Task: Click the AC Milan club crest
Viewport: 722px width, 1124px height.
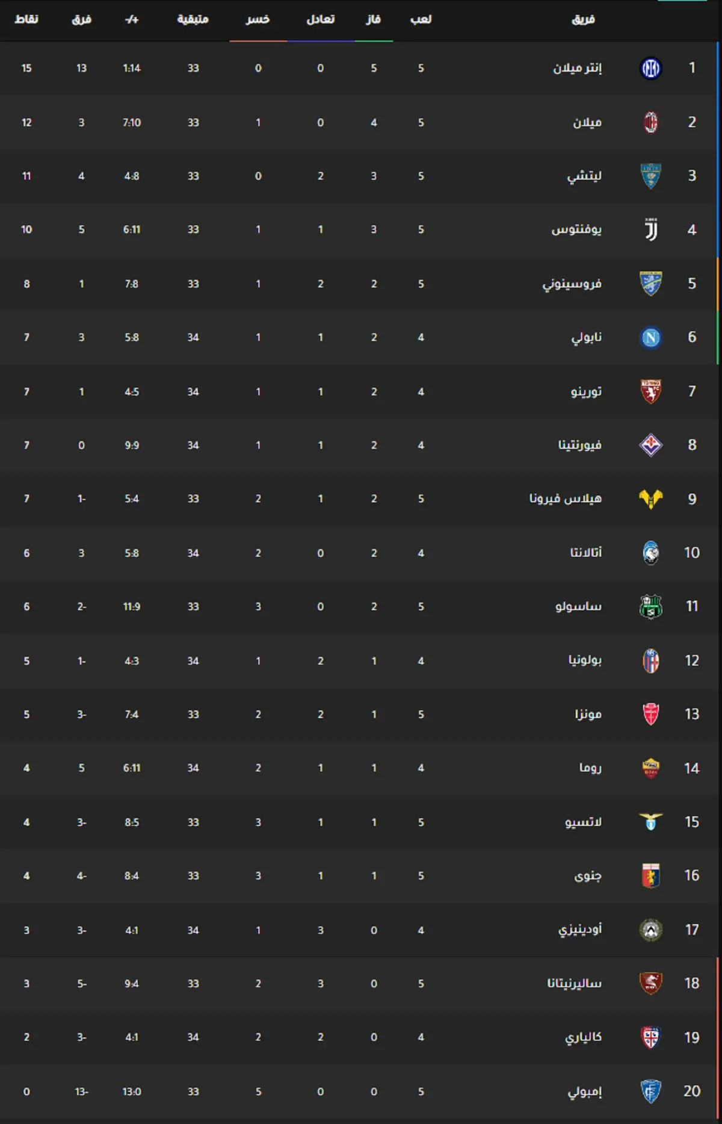Action: [x=650, y=122]
